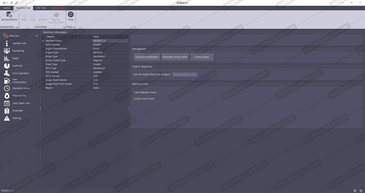Expand the Machine category dropdown
The height and width of the screenshot is (193, 365).
(x=37, y=36)
